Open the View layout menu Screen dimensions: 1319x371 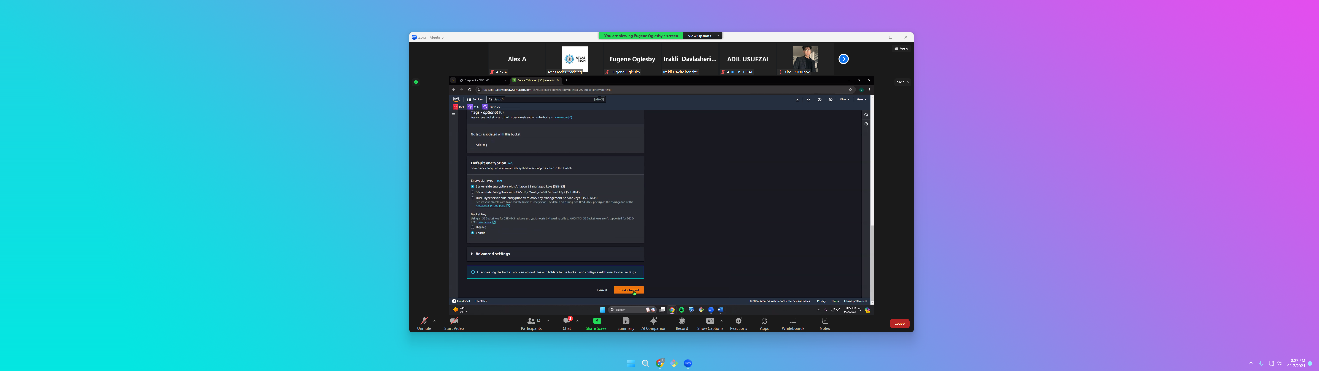pyautogui.click(x=901, y=48)
